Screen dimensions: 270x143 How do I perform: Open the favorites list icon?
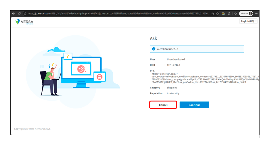(236, 13)
